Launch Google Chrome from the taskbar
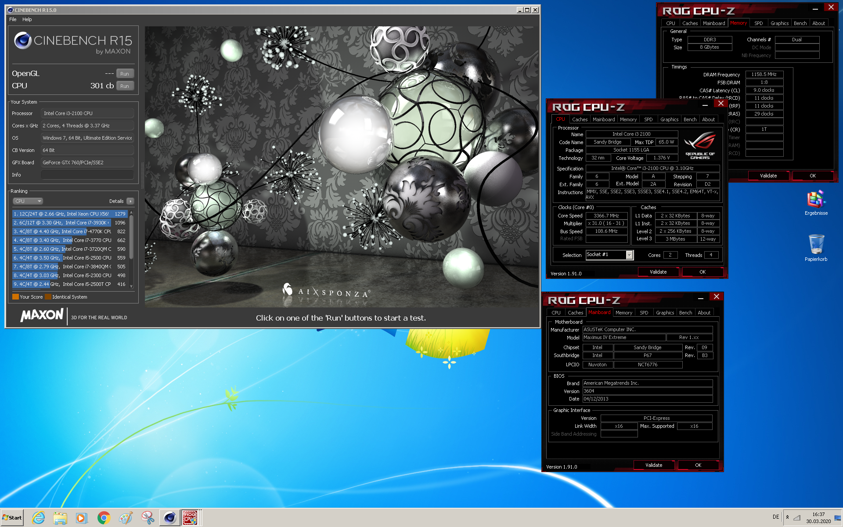 104,518
